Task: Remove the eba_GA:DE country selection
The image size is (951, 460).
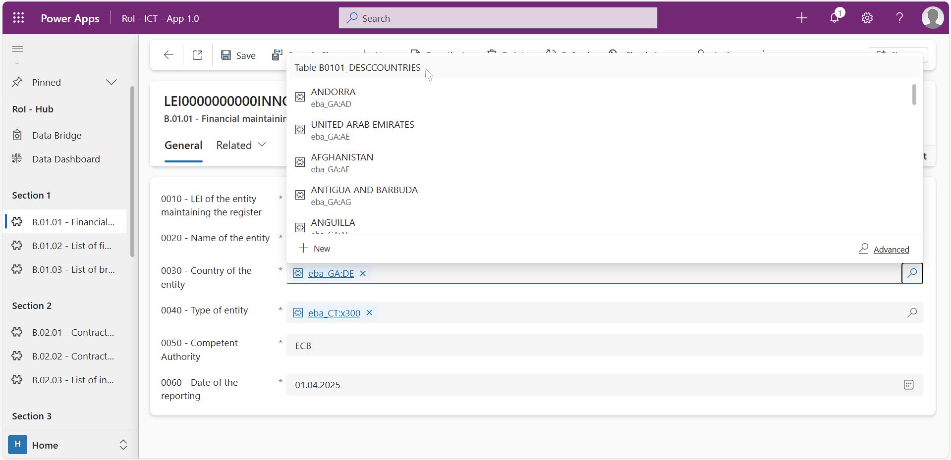Action: pos(363,273)
